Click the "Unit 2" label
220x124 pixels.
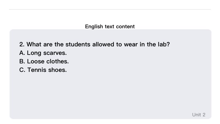coord(198,115)
